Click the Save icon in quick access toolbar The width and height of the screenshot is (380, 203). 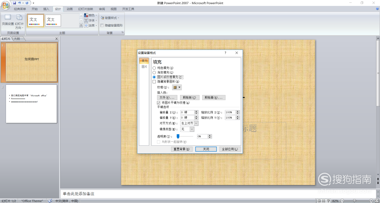coord(14,3)
